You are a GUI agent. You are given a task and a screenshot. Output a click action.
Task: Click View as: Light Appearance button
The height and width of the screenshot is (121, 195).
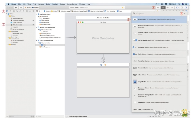tap(78, 116)
